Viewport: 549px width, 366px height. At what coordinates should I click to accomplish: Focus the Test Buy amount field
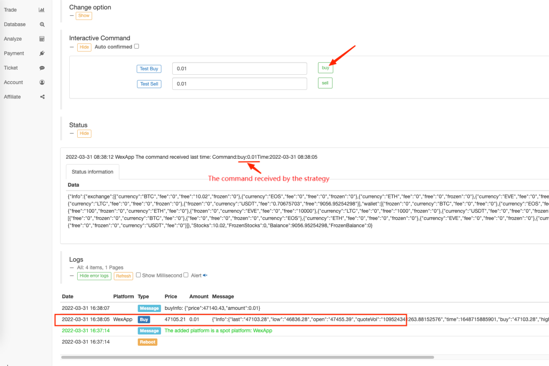coord(239,68)
